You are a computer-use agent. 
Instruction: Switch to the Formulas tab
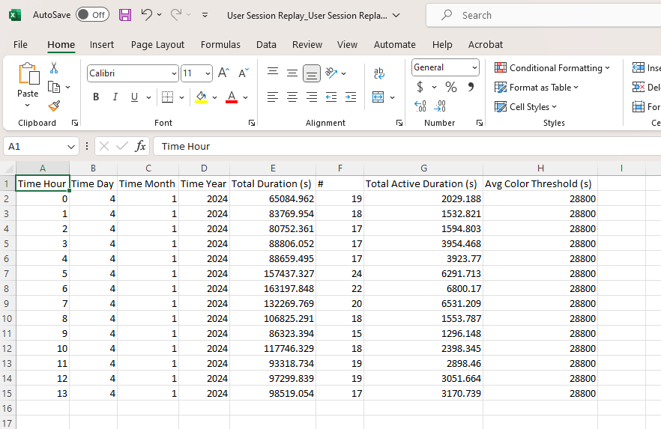[220, 45]
